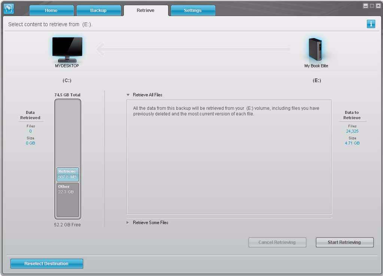Switch to the Backup tab

pyautogui.click(x=98, y=10)
